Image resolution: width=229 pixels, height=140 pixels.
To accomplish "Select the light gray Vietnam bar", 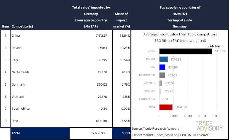I will coord(160,91).
